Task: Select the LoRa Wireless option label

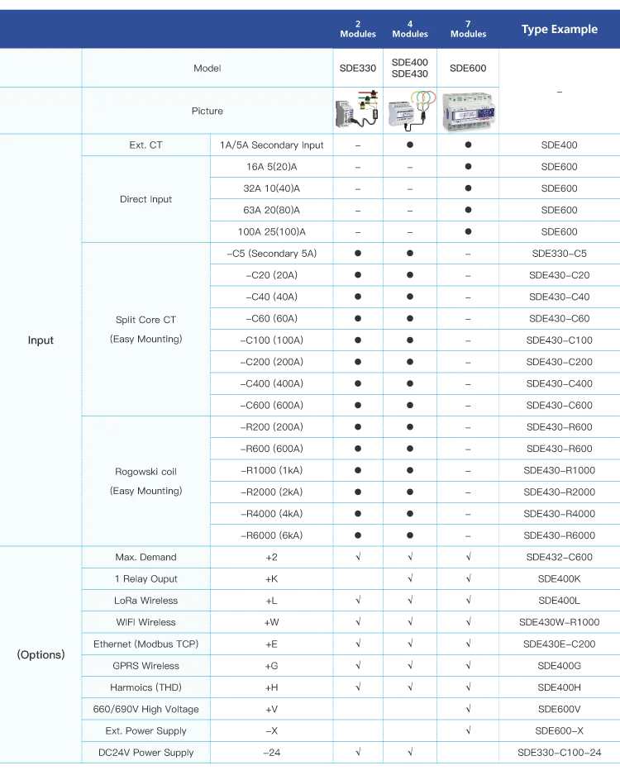Action: (x=146, y=601)
